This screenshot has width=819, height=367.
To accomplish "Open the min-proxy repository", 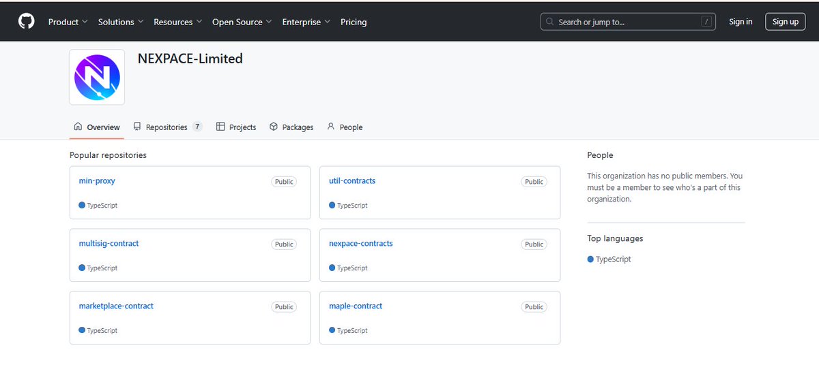I will [x=97, y=181].
